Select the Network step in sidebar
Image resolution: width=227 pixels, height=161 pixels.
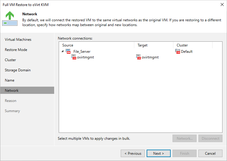tap(12, 91)
